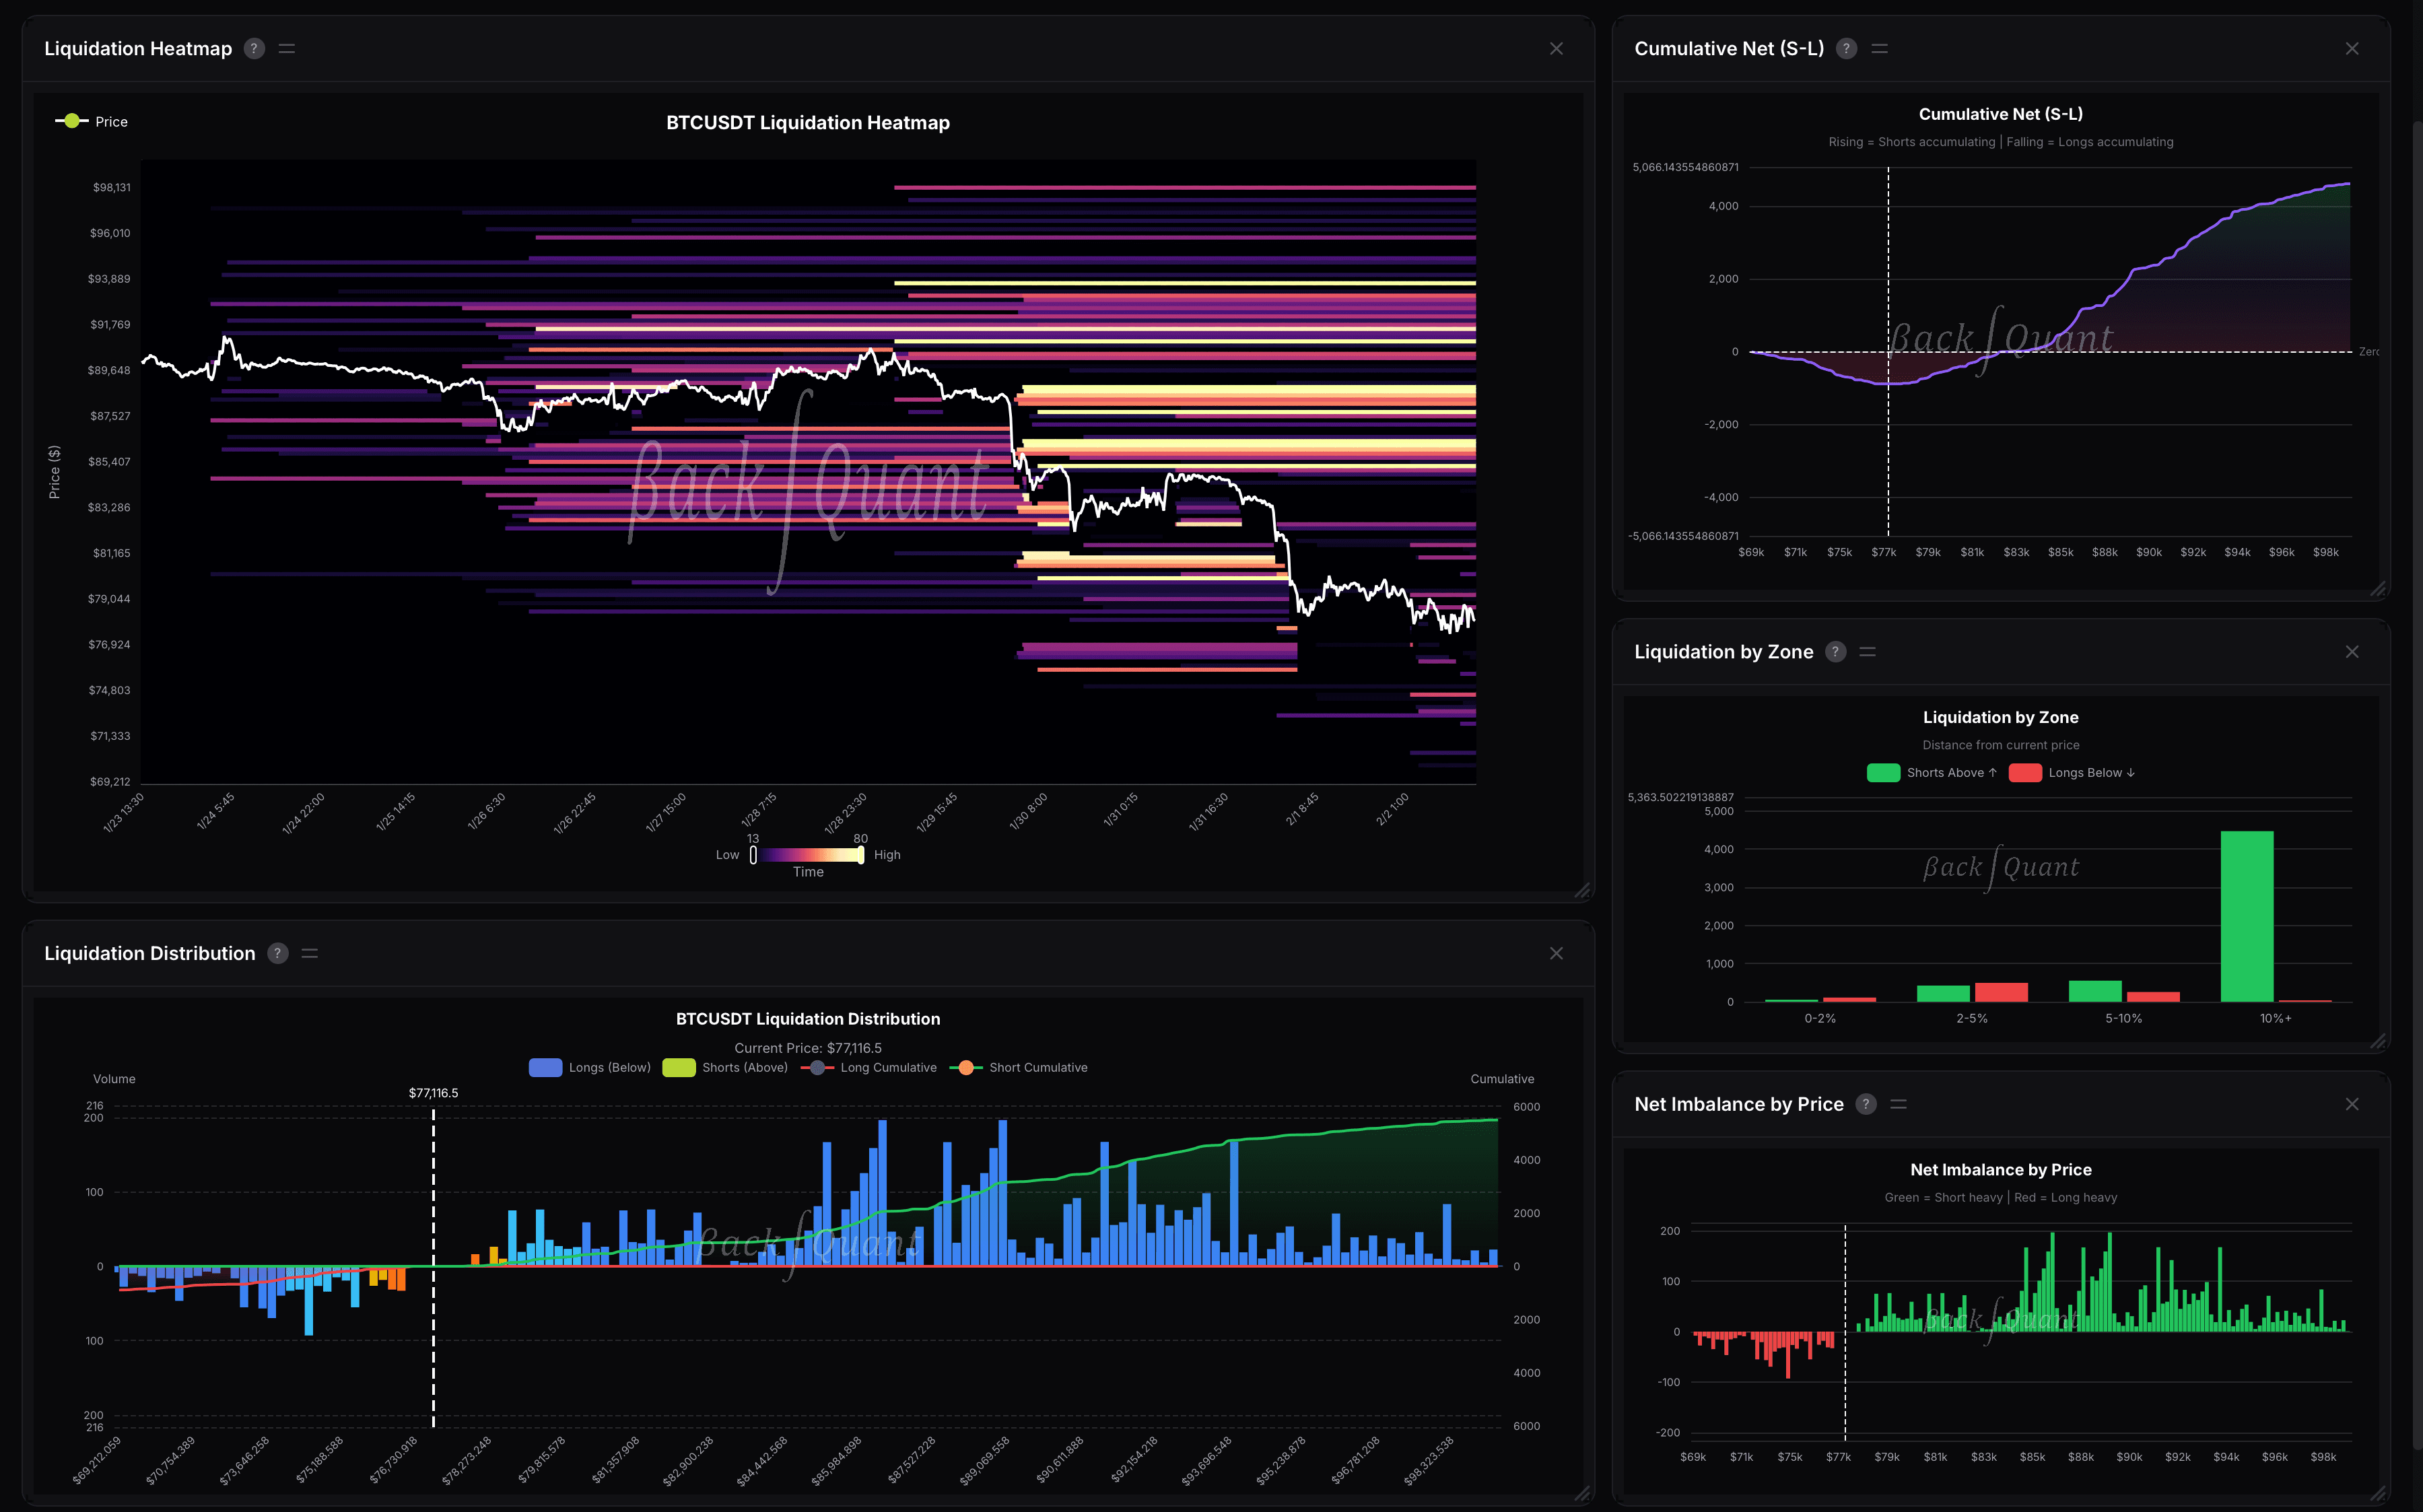Viewport: 2423px width, 1512px height.
Task: Open help for the Liquidation Distribution panel
Action: 277,953
